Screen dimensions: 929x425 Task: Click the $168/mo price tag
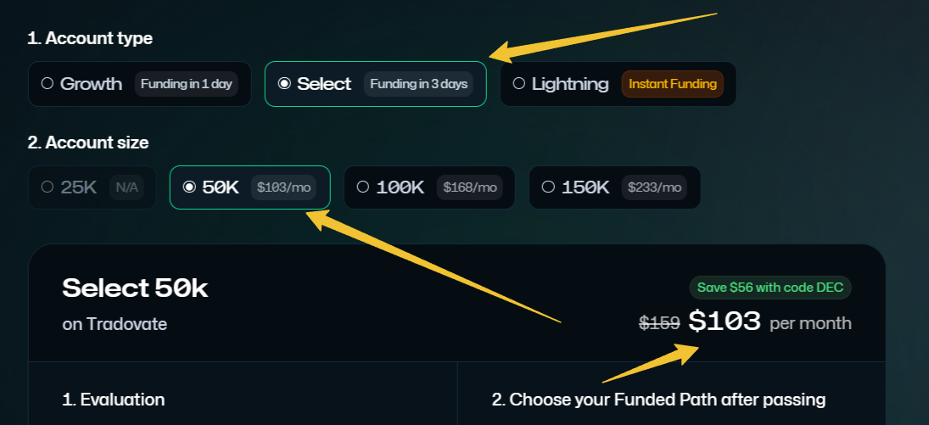(x=469, y=187)
